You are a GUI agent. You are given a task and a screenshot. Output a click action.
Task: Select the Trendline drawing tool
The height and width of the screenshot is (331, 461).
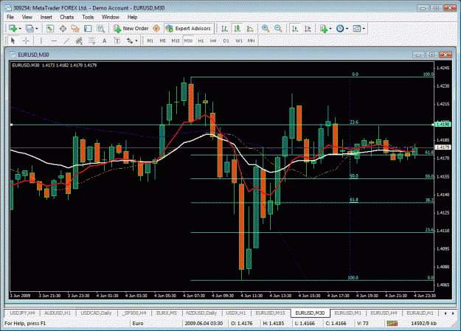[x=66, y=41]
